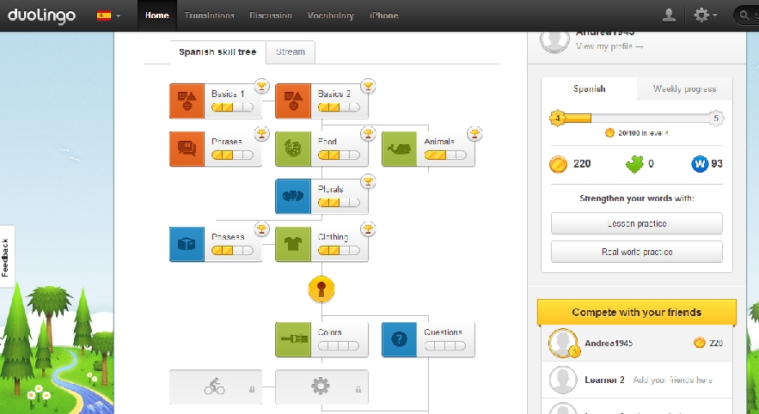Switch to the Weekly progress tab
759x414 pixels.
684,89
